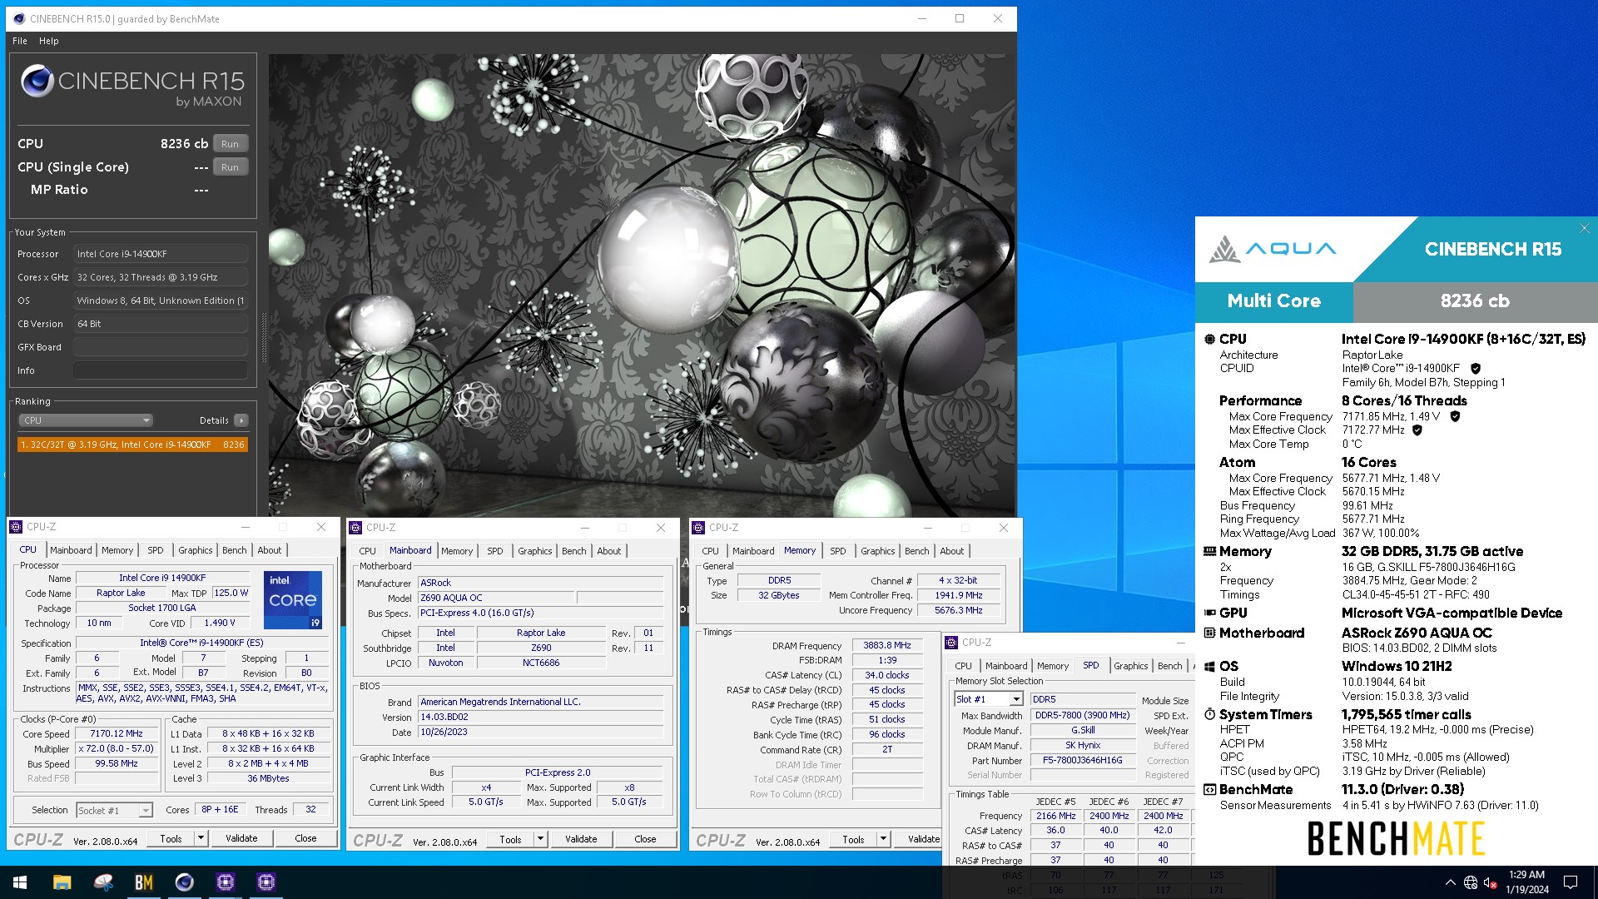The width and height of the screenshot is (1598, 899).
Task: Click the rendered spheres benchmark image
Action: click(642, 286)
